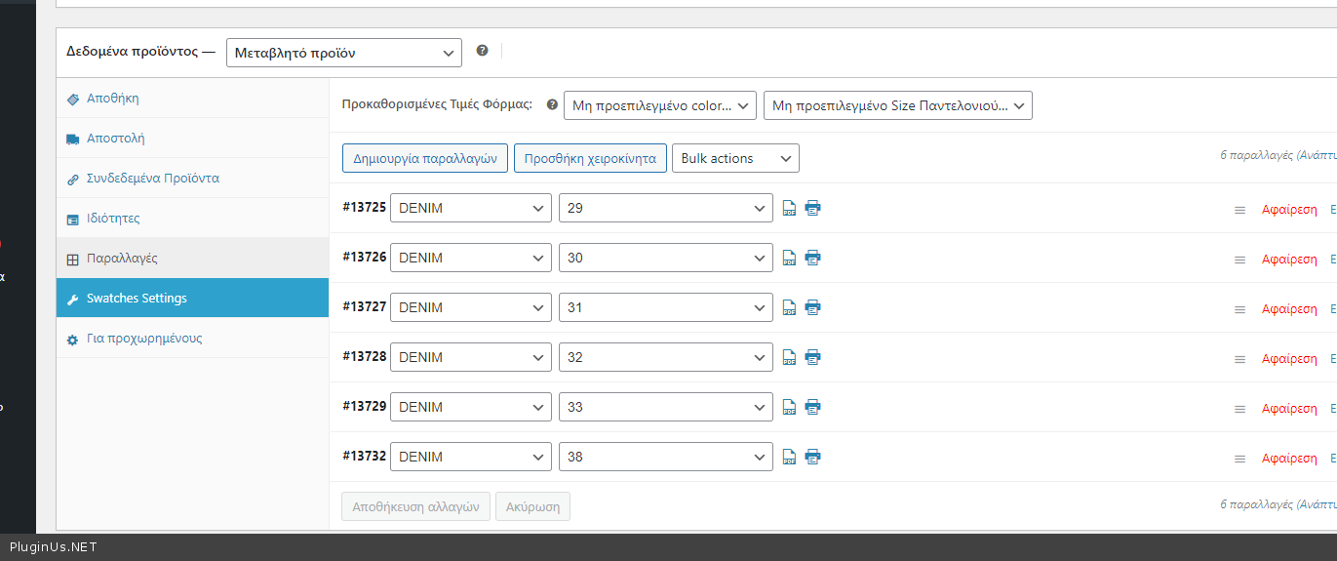The width and height of the screenshot is (1337, 561).
Task: Click the help icon next to Προκαθορισμένες Τιμές Φόρμας
Action: click(552, 104)
